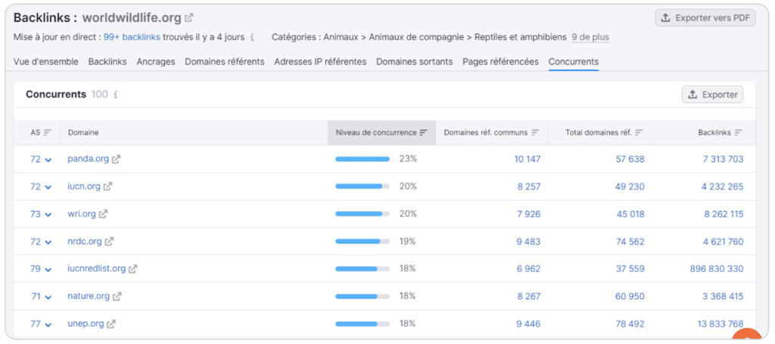Open wri.org external link icon

(x=103, y=214)
